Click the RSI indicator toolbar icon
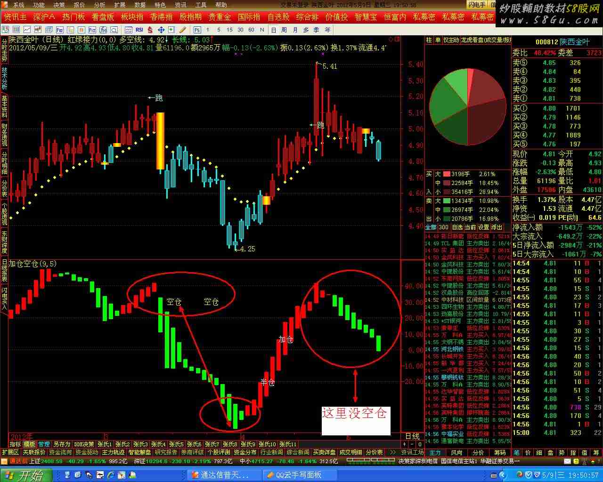 point(139,30)
